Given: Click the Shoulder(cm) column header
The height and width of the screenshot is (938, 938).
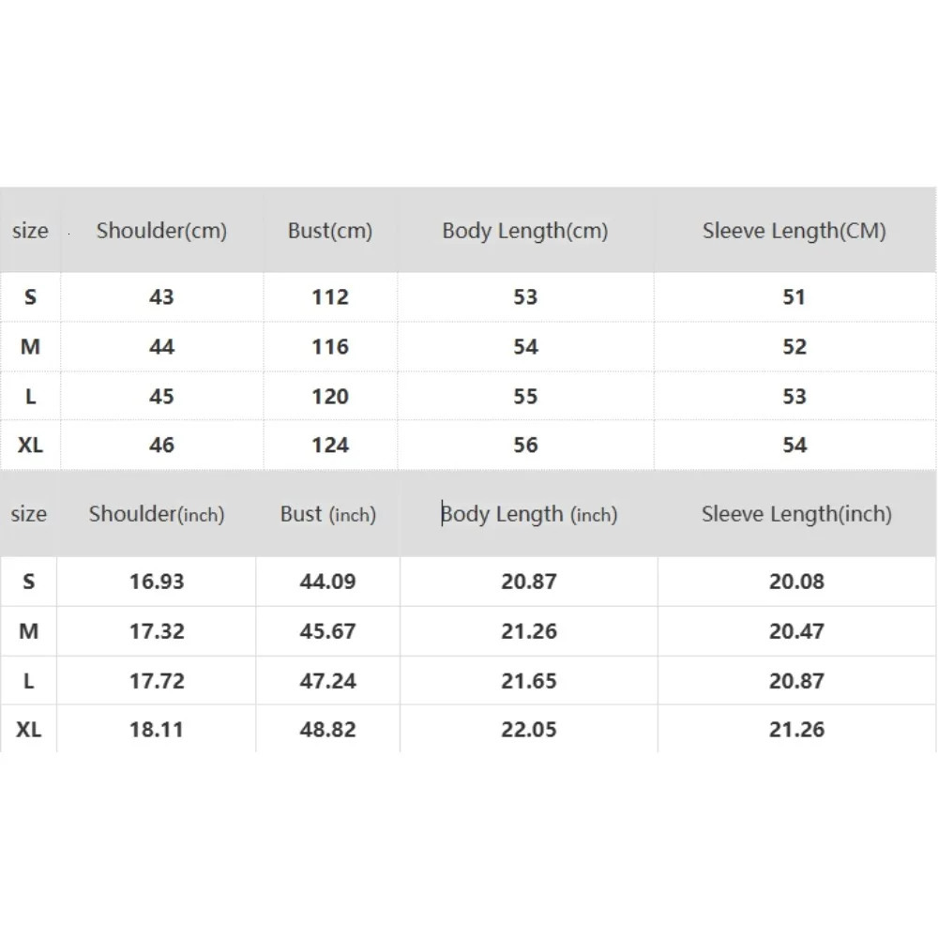Looking at the screenshot, I should pos(161,231).
